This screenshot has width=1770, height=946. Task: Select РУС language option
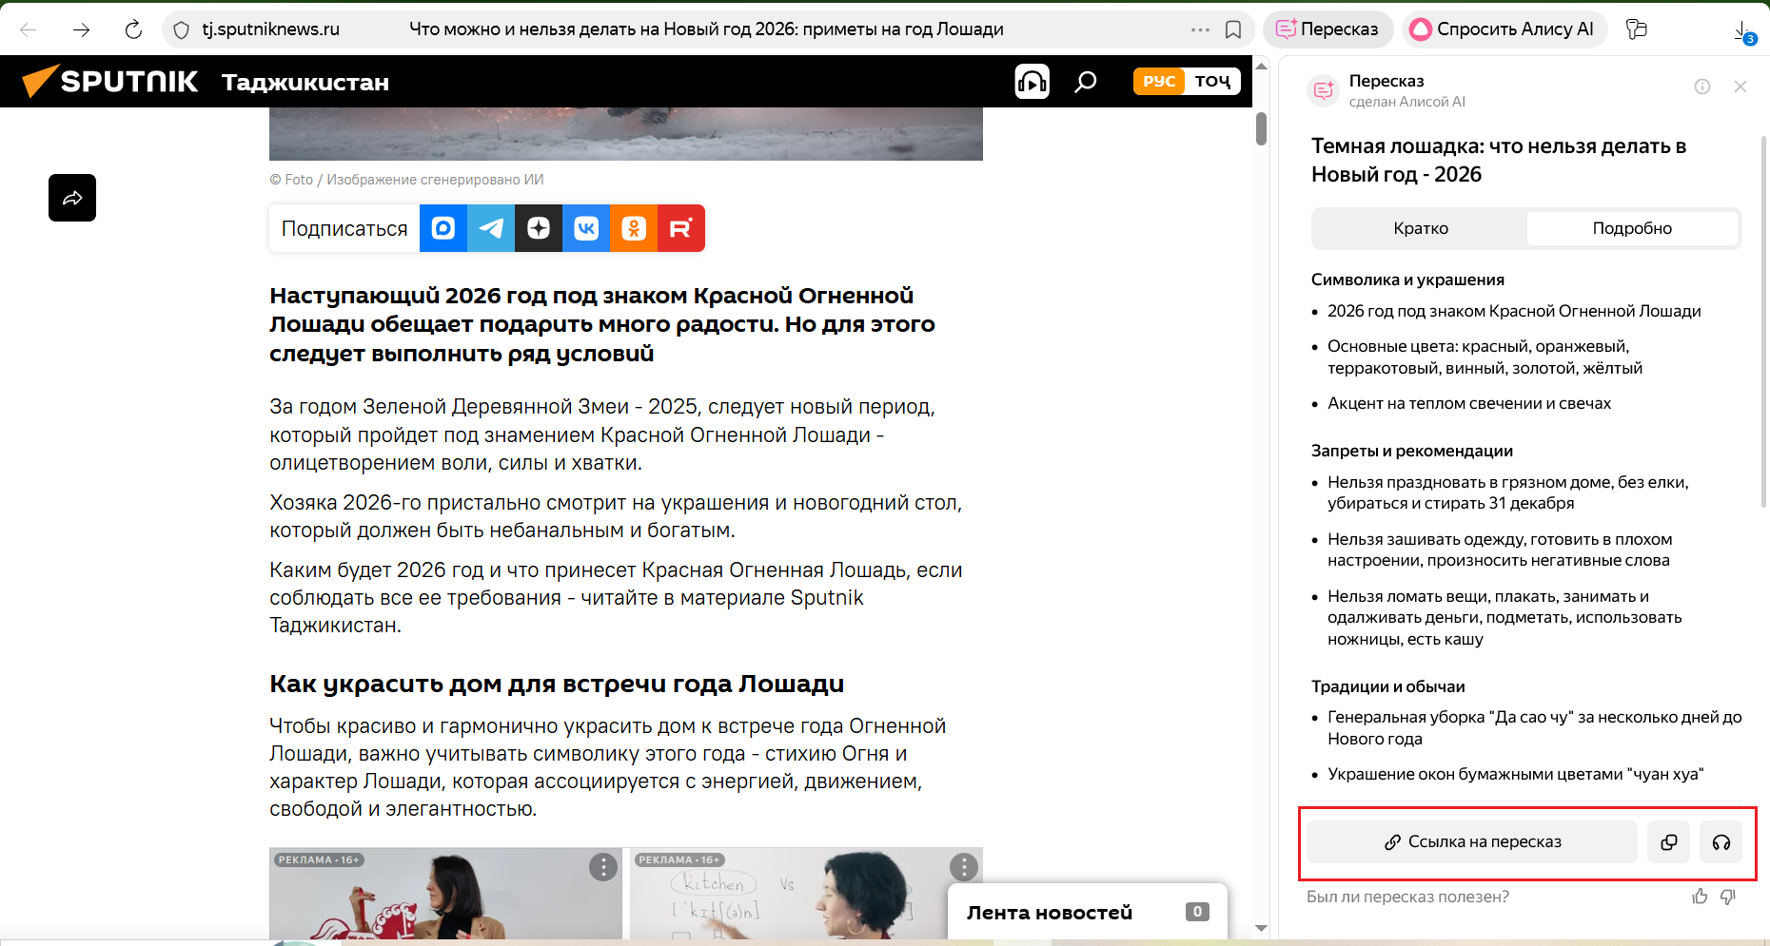tap(1158, 82)
